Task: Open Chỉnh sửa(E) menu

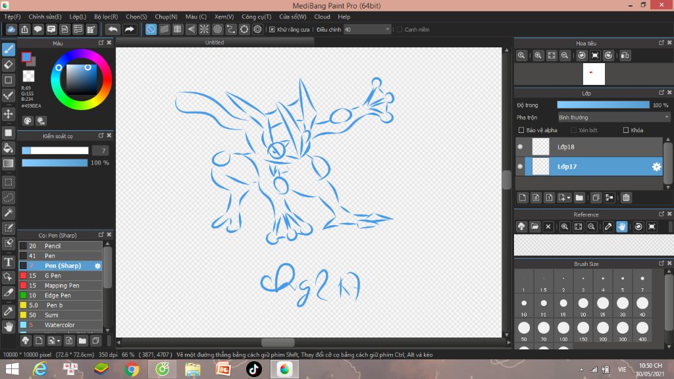Action: click(x=45, y=16)
